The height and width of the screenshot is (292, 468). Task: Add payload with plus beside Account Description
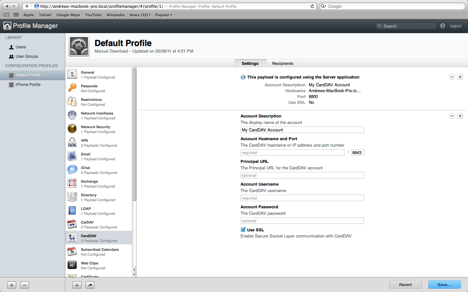coord(460,116)
